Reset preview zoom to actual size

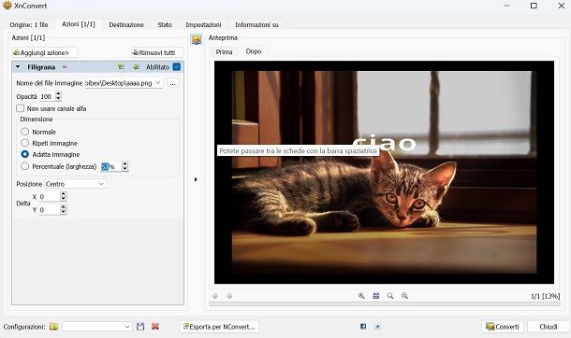coord(390,296)
